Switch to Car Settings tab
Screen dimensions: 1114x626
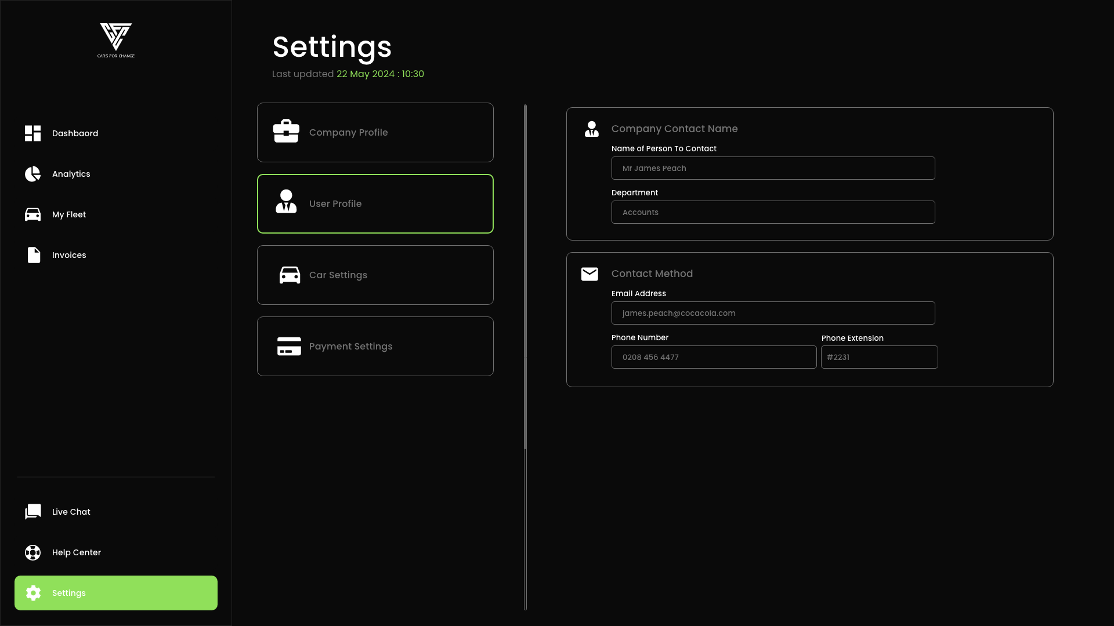click(375, 275)
